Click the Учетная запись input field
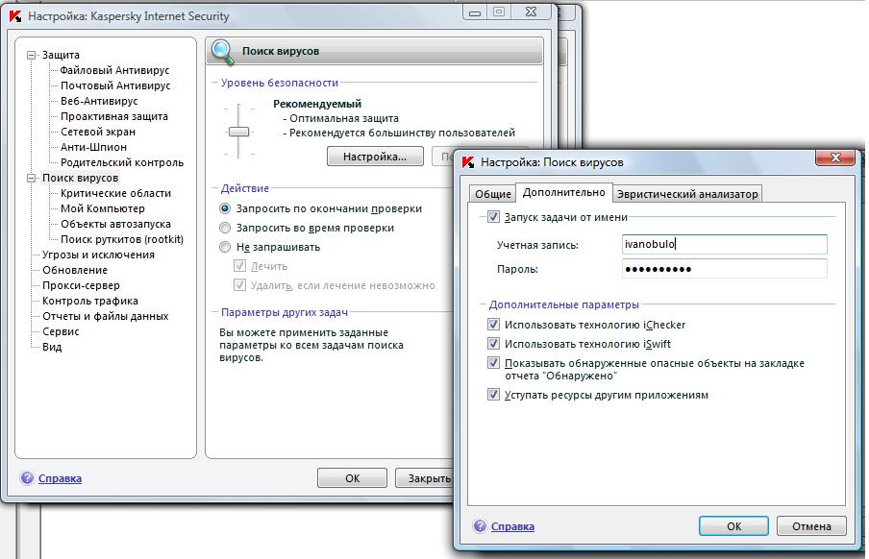 click(725, 244)
